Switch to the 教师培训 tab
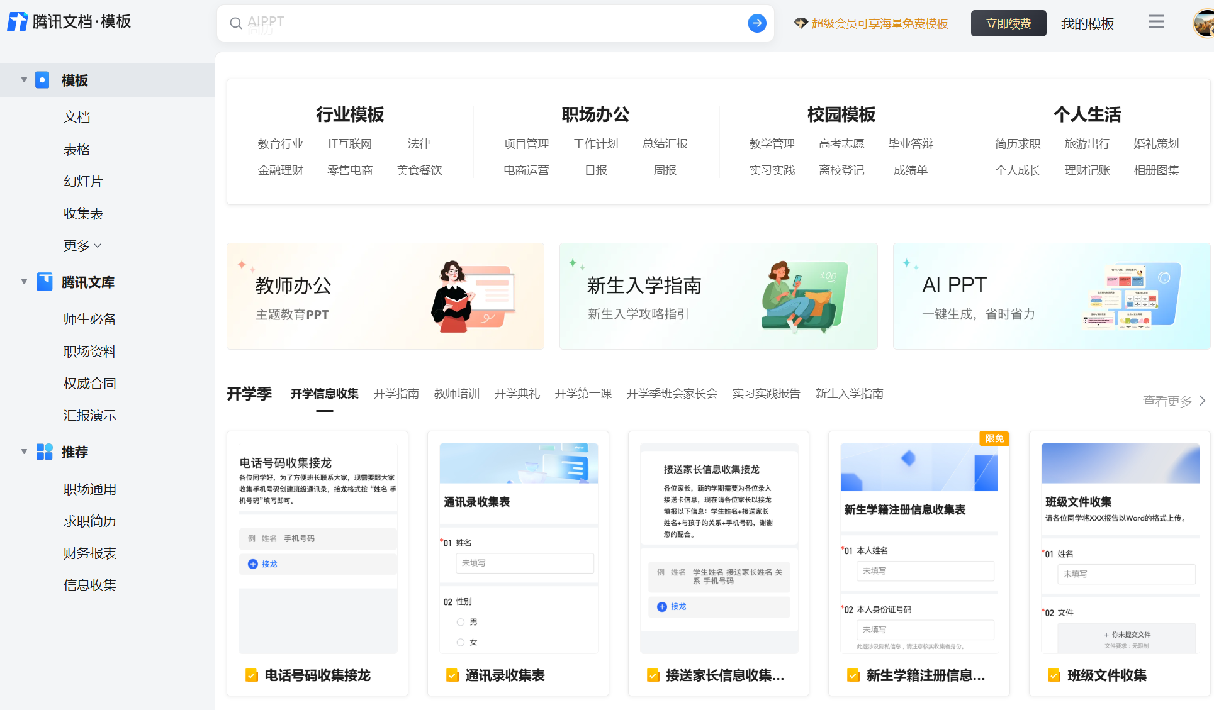Screen dimensions: 1214x710 click(457, 394)
